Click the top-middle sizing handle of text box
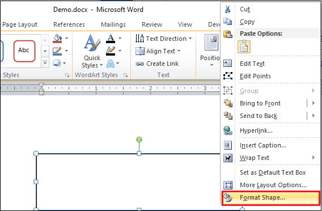Viewport: 322px width, 211px height. point(139,153)
